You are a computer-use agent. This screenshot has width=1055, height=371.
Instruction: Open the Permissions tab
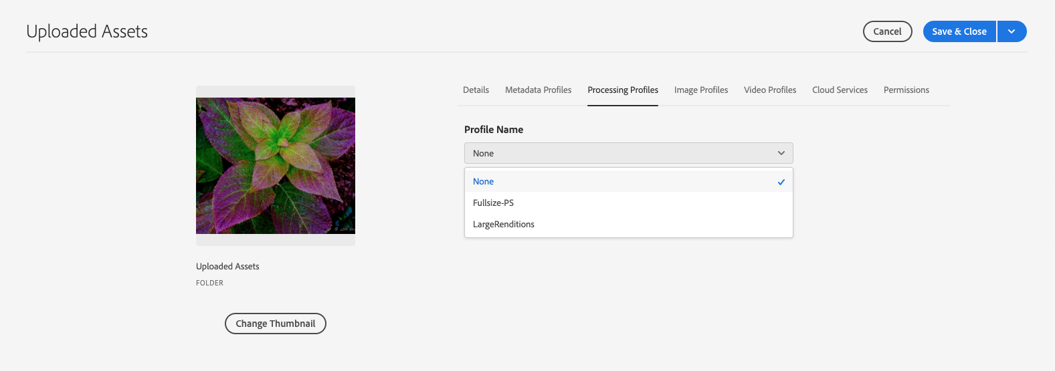pos(906,90)
